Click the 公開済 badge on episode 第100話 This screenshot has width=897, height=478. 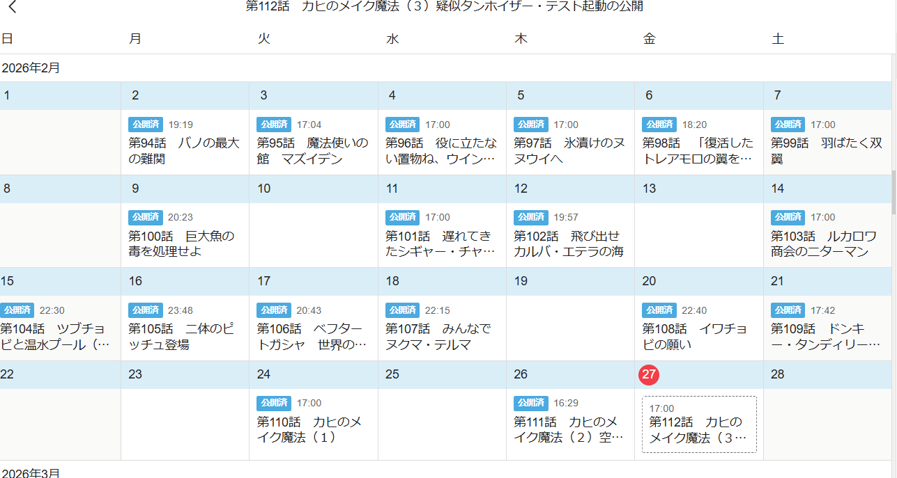145,217
